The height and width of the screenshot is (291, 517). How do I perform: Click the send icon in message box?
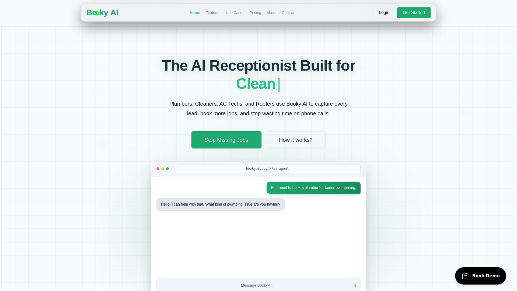coord(355,285)
